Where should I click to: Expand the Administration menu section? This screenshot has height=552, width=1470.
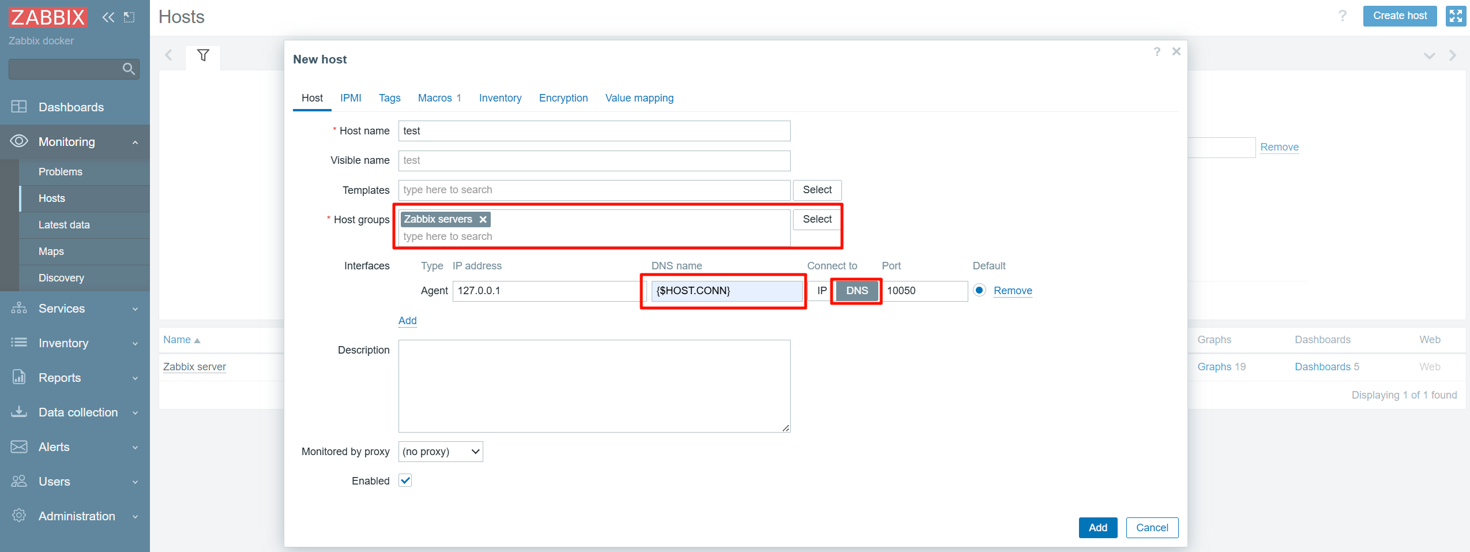click(77, 516)
